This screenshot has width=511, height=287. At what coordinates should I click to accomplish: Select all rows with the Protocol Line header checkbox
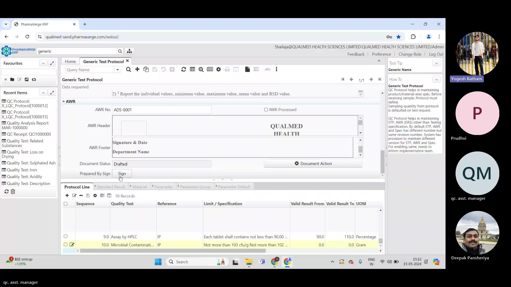click(x=65, y=204)
